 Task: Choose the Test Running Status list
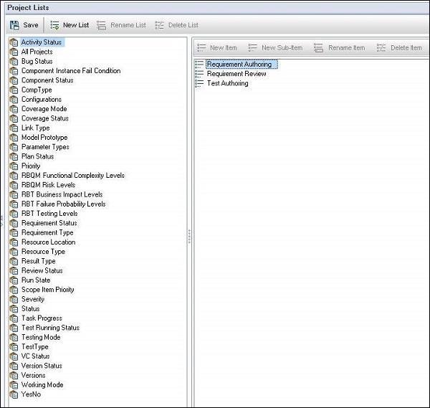50,328
